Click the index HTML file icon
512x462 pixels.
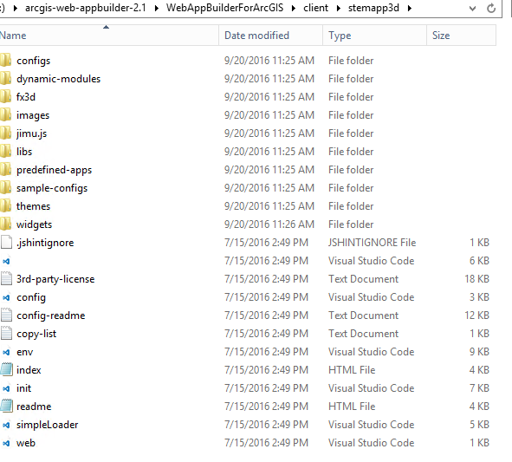pos(6,370)
